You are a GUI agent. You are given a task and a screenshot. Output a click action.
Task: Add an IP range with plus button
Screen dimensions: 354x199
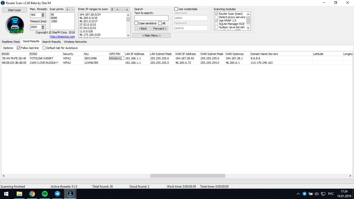[117, 9]
